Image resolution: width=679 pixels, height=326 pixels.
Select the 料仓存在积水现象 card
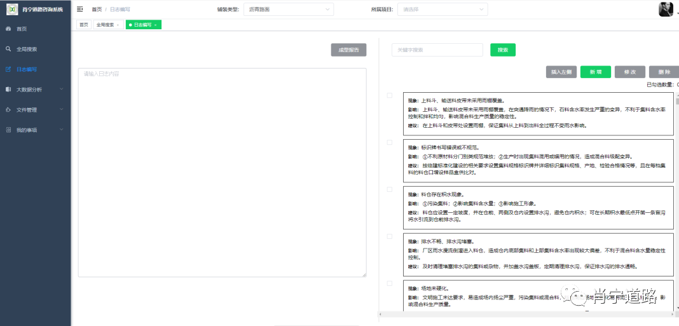coord(538,208)
